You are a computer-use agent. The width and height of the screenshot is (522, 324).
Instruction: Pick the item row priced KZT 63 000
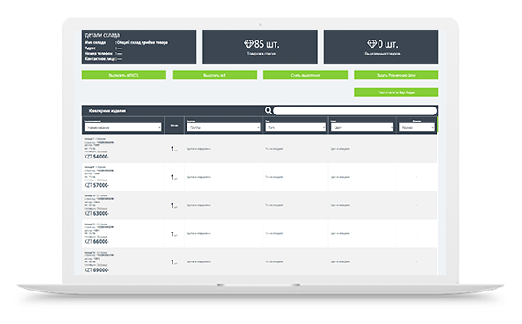[x=260, y=205]
